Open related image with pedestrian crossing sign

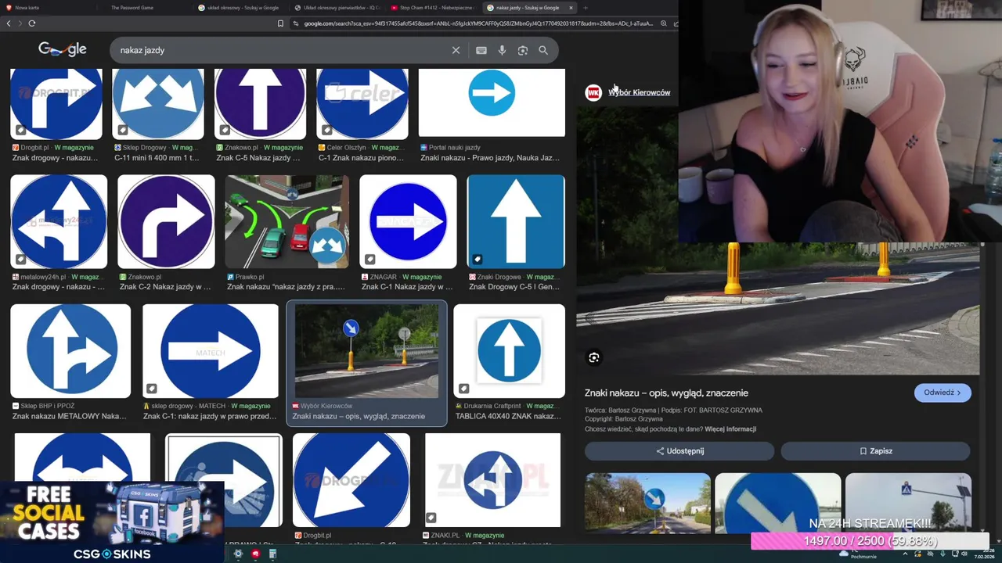908,504
